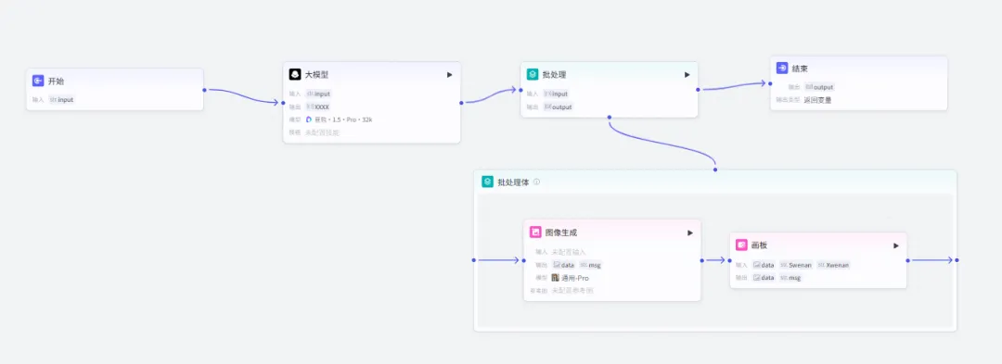The height and width of the screenshot is (364, 1002).
Task: Click the 批处理 node's teal layers icon
Action: click(x=533, y=75)
